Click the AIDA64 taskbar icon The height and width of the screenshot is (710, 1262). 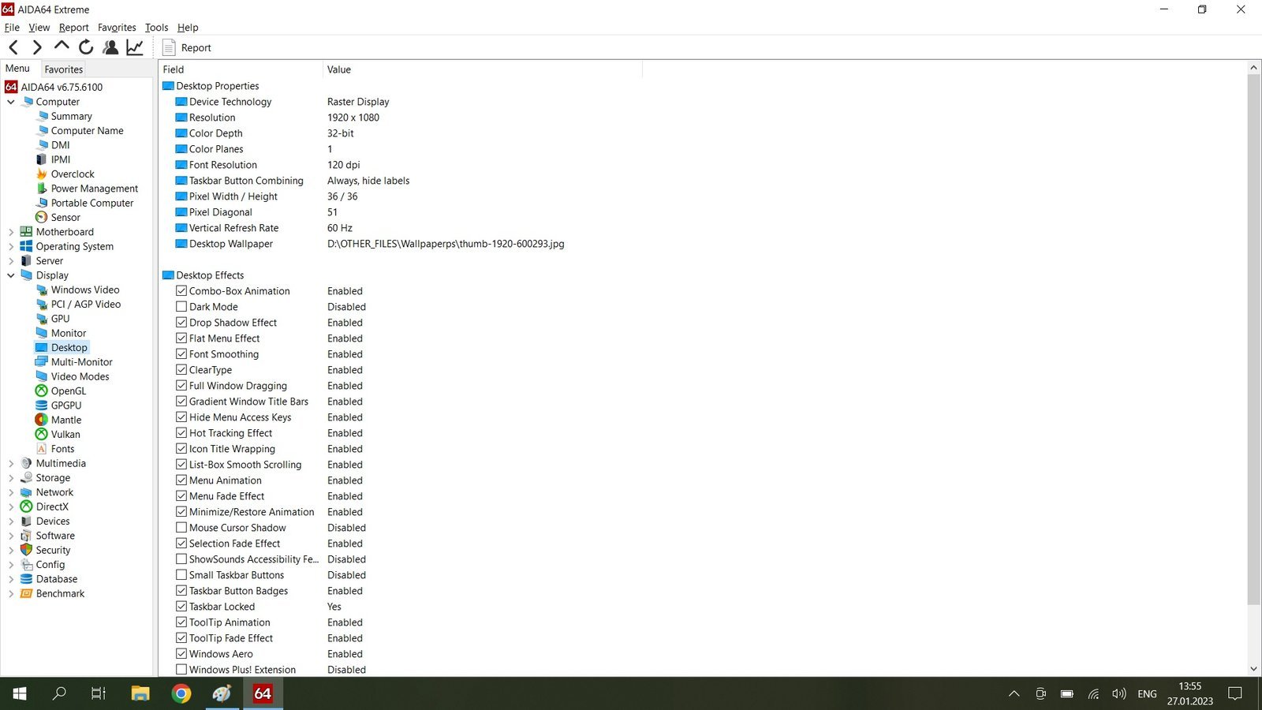[x=263, y=693]
